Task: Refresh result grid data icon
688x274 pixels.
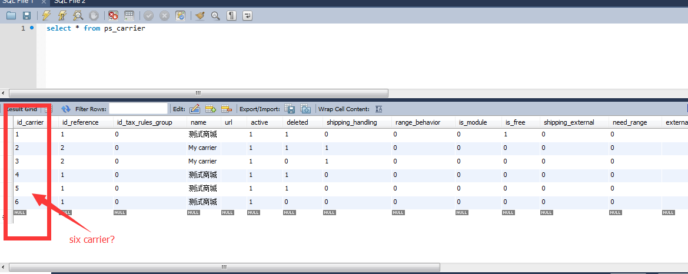Action: pyautogui.click(x=66, y=109)
